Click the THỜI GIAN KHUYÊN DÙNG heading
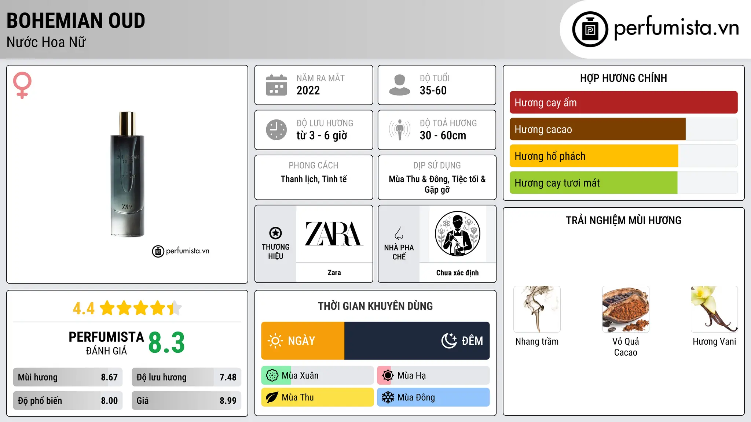 click(375, 306)
